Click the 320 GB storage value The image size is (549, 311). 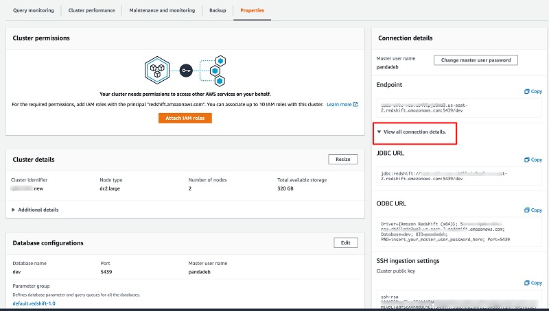coord(285,188)
